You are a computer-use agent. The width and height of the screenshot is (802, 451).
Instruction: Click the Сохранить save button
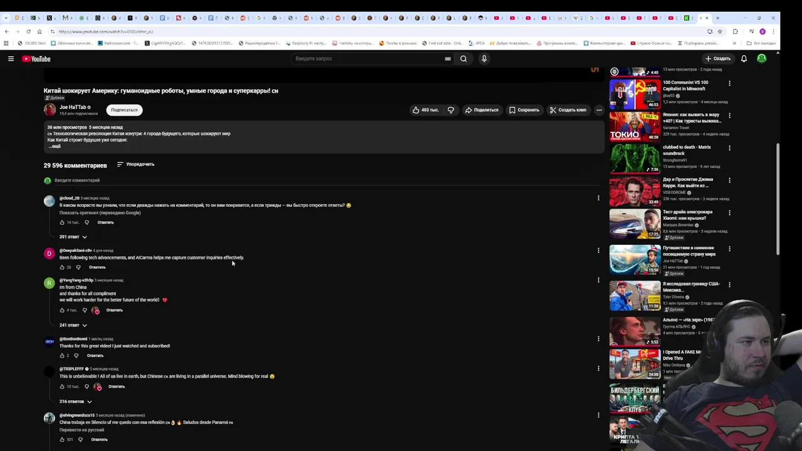pos(524,110)
